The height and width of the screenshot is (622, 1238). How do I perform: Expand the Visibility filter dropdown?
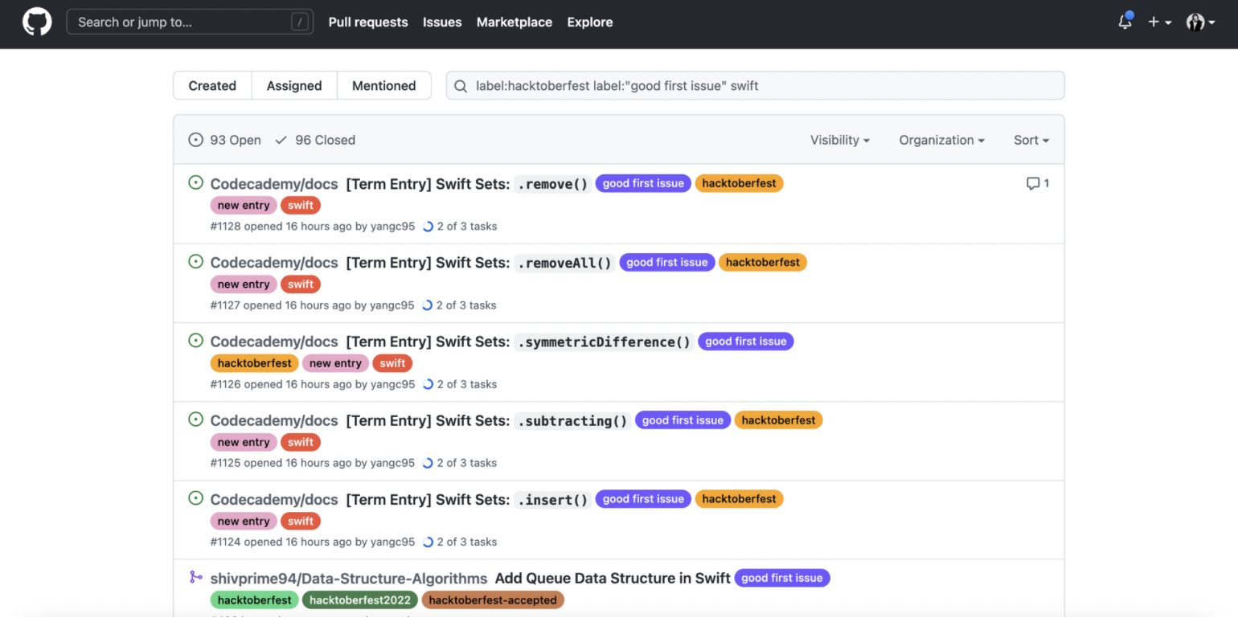coord(840,140)
